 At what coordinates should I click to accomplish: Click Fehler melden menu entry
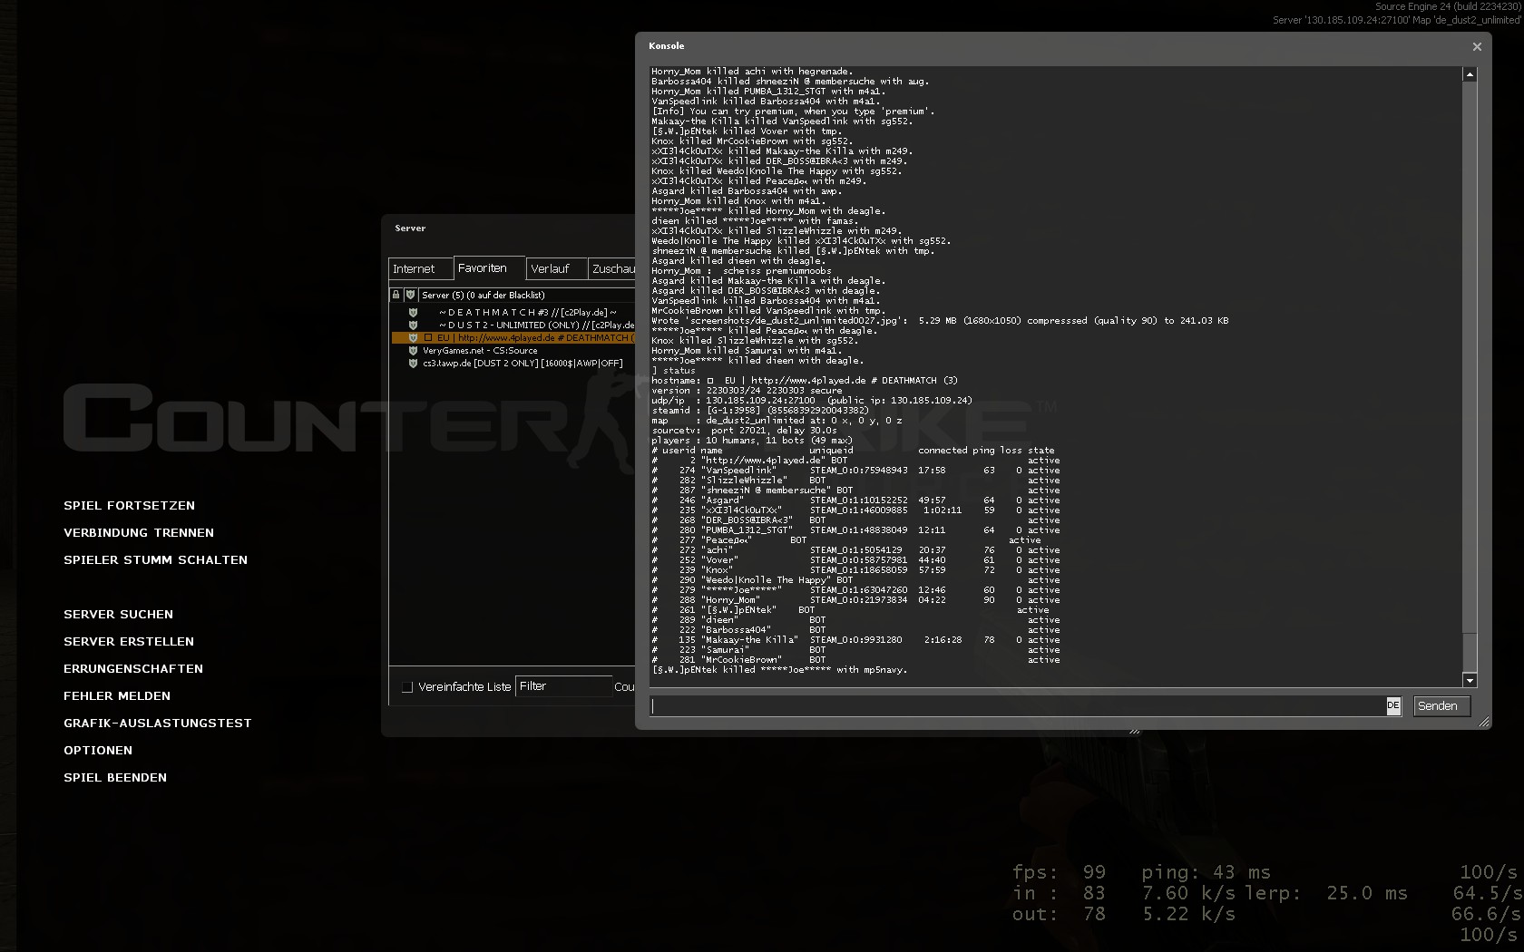click(x=117, y=696)
